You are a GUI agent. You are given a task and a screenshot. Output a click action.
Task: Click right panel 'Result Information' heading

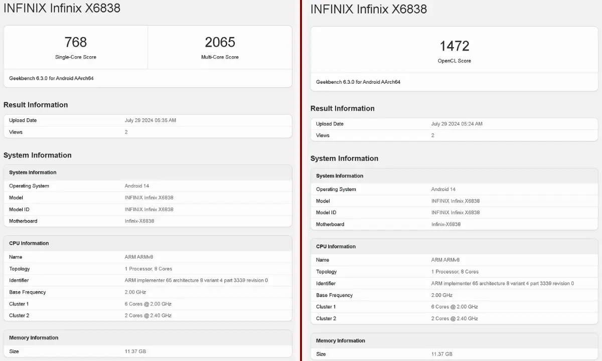[x=343, y=108]
